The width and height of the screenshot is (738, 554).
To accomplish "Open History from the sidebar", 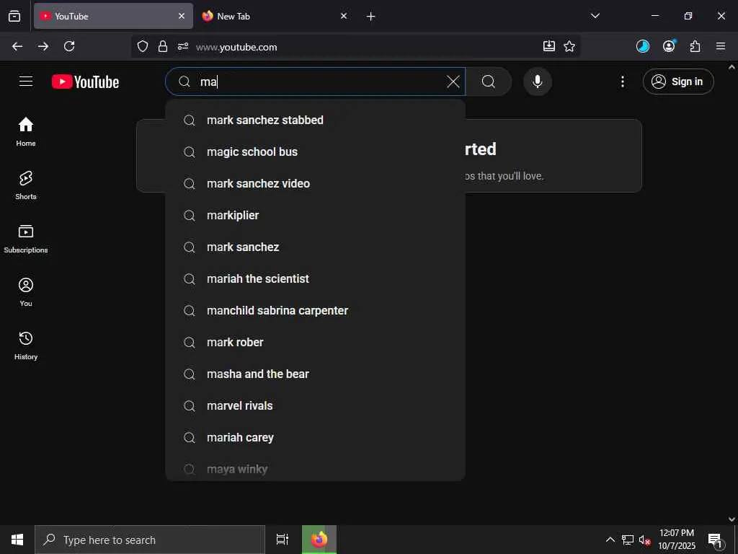I will tap(26, 346).
